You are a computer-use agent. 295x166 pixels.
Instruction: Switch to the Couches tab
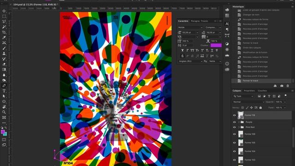click(262, 91)
